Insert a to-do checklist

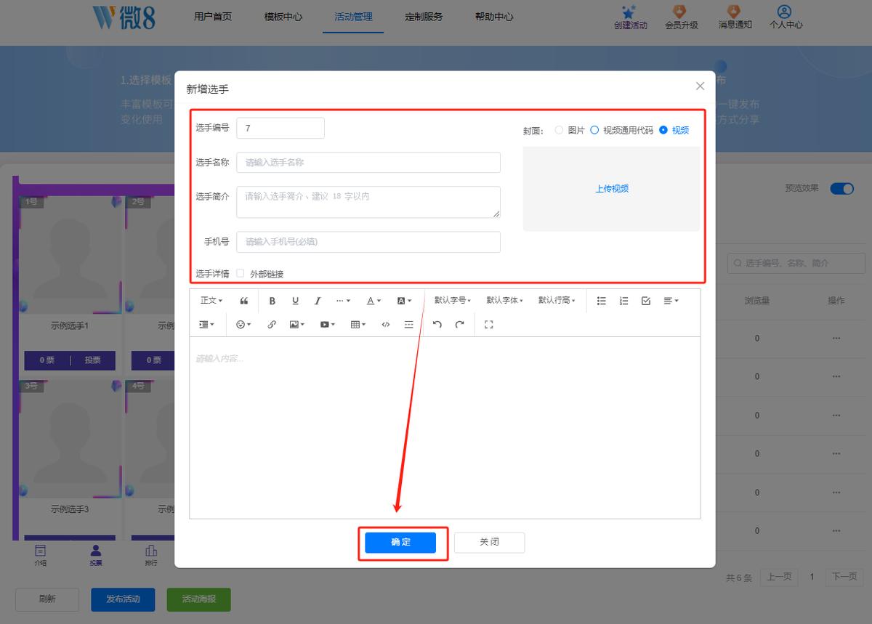(x=646, y=301)
